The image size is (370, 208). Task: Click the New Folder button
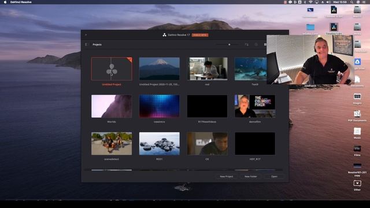[250, 176]
